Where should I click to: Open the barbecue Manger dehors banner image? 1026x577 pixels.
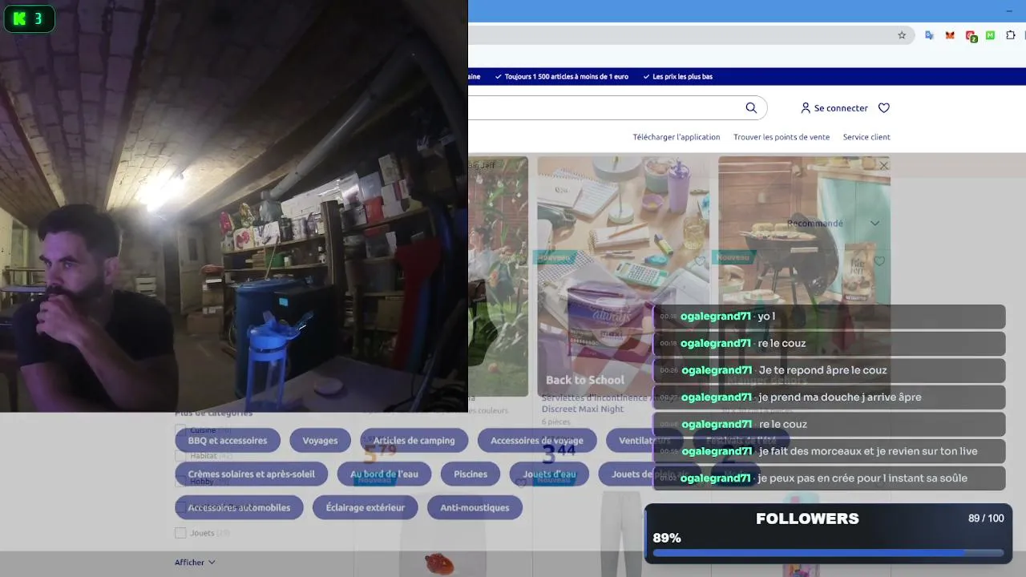coord(804,276)
